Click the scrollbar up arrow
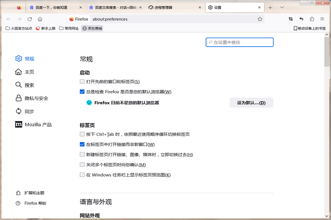The width and height of the screenshot is (331, 220). [327, 35]
